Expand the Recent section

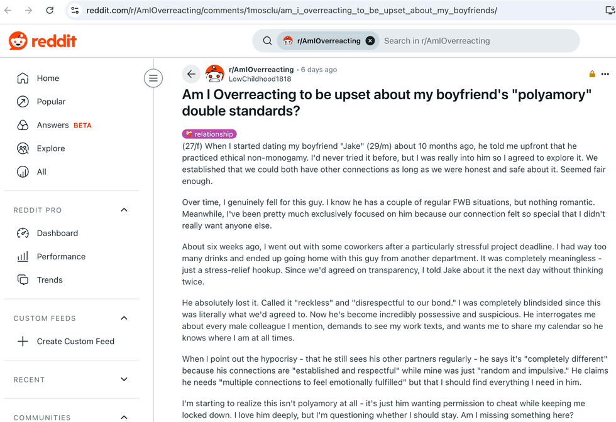tap(124, 379)
